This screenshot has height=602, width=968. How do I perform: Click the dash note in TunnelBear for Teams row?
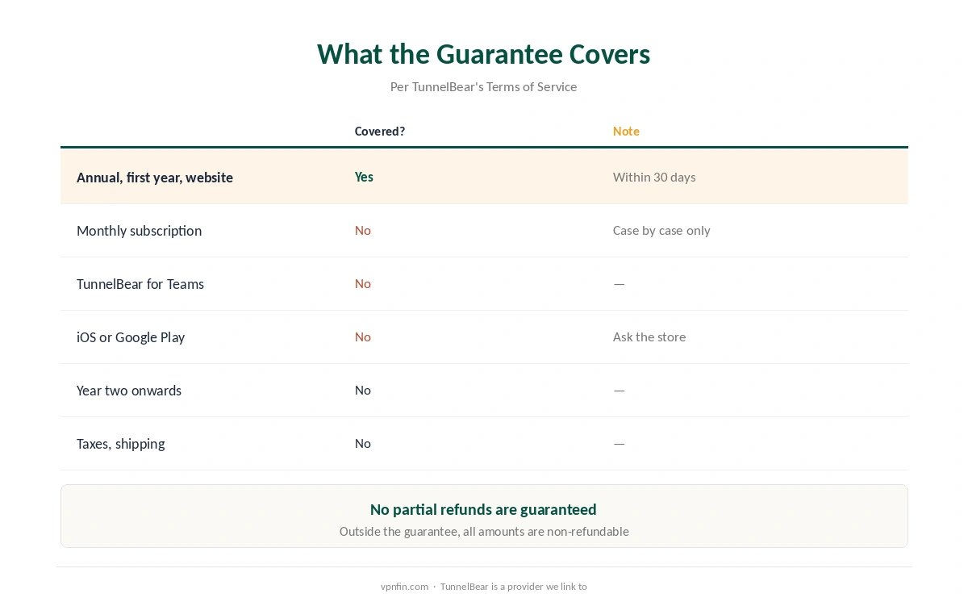coord(619,283)
